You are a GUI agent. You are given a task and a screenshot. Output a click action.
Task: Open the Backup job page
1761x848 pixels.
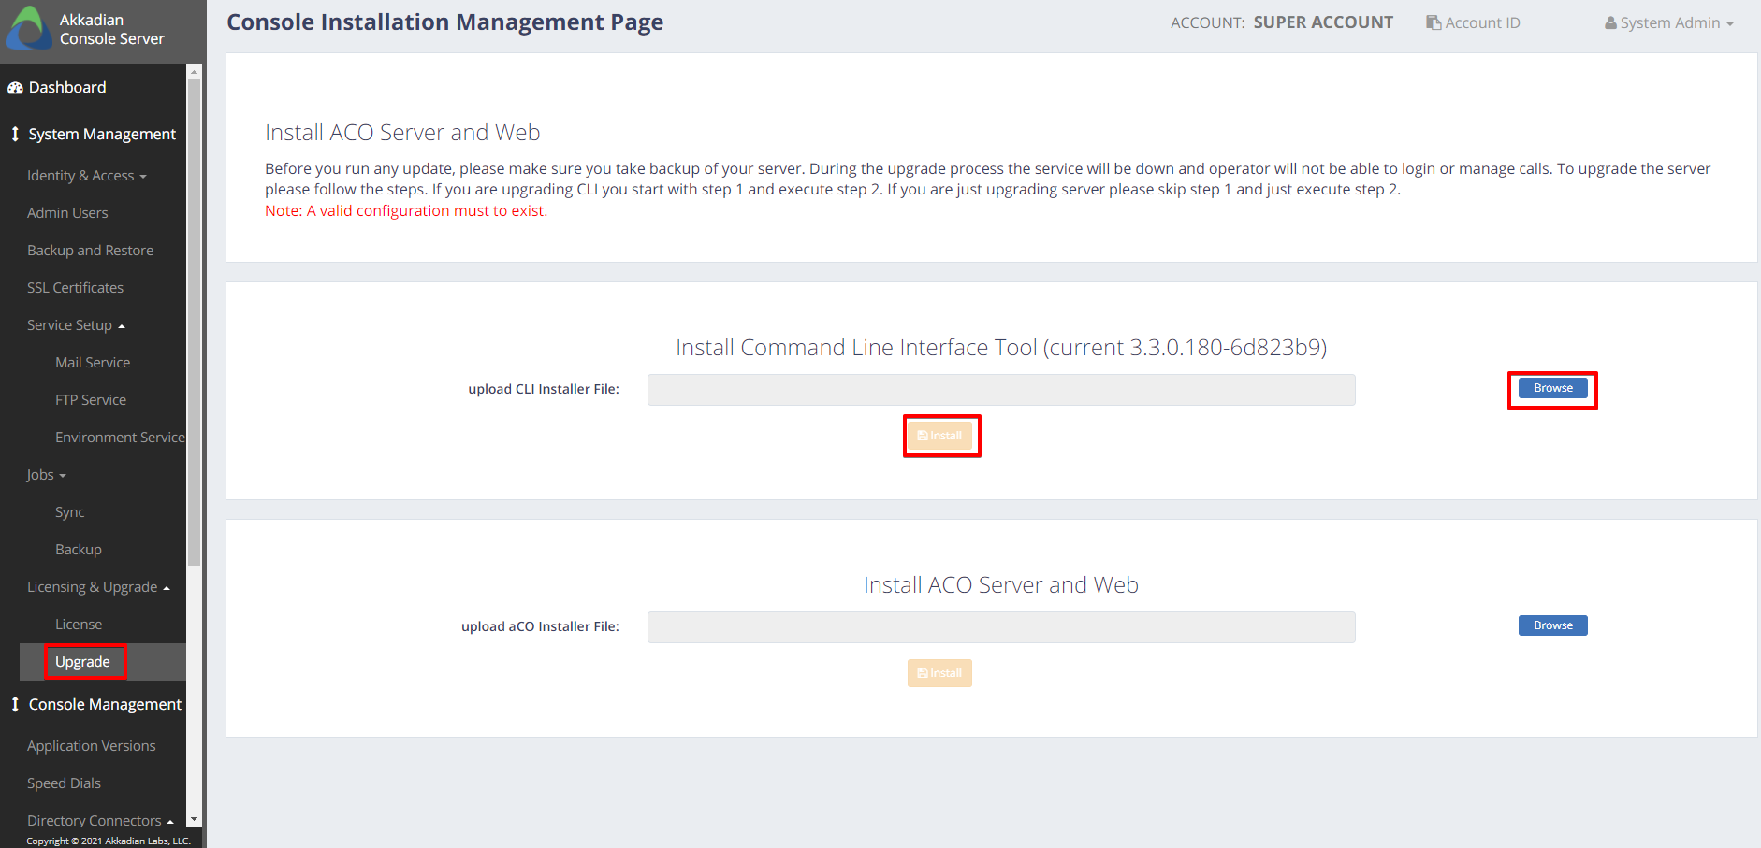pos(79,550)
